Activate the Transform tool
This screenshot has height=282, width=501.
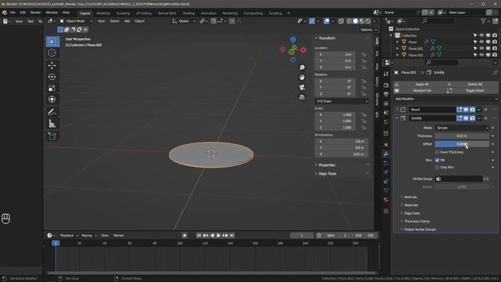52,99
